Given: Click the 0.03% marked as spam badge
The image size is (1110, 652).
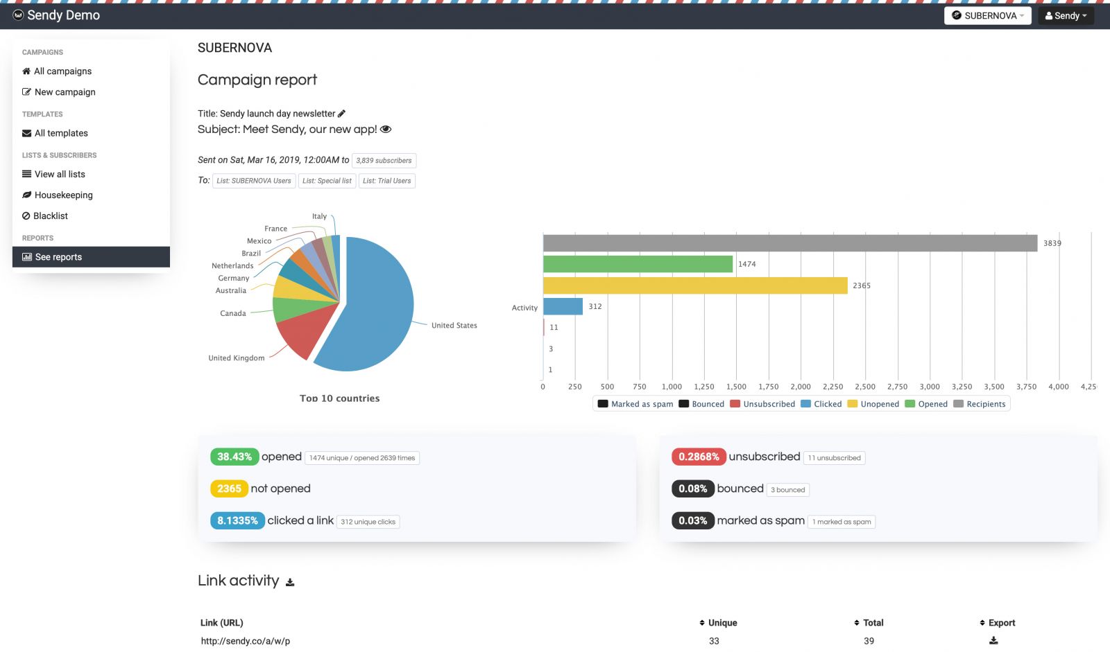Looking at the screenshot, I should click(693, 520).
